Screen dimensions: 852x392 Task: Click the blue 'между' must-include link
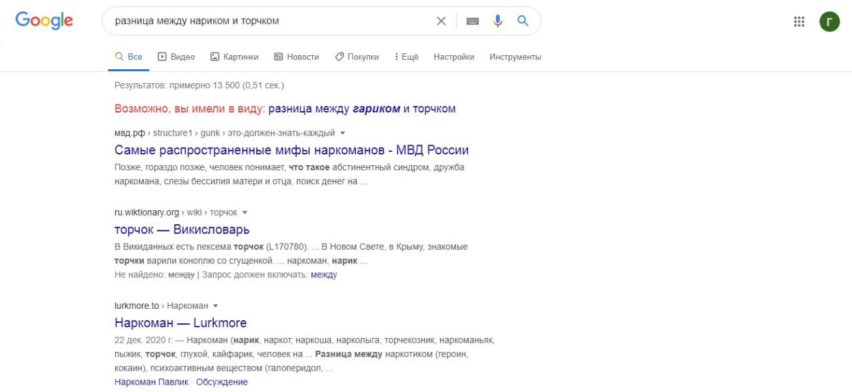[x=324, y=275]
